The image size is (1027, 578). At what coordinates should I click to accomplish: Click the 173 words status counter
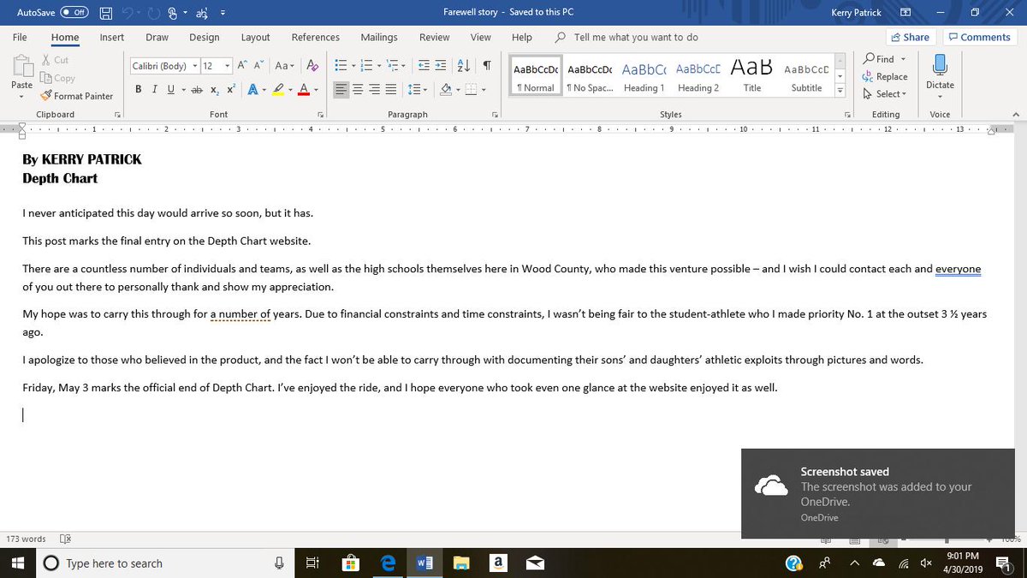[27, 539]
